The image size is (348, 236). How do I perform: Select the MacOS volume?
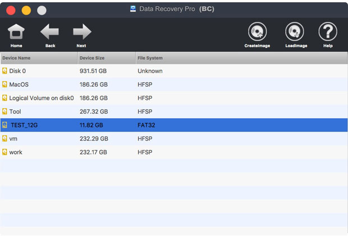click(19, 84)
